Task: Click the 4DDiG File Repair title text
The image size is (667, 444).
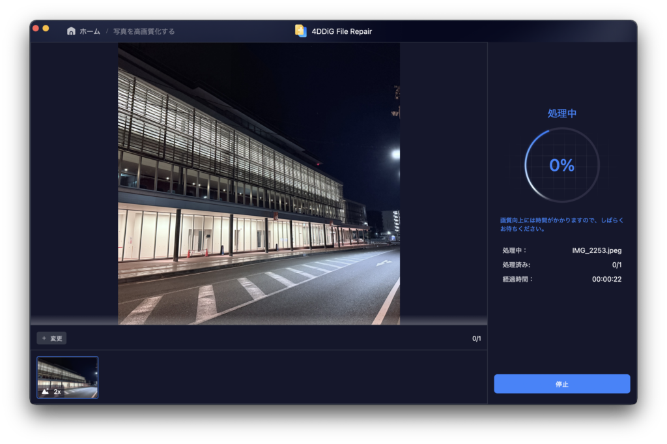Action: click(342, 31)
